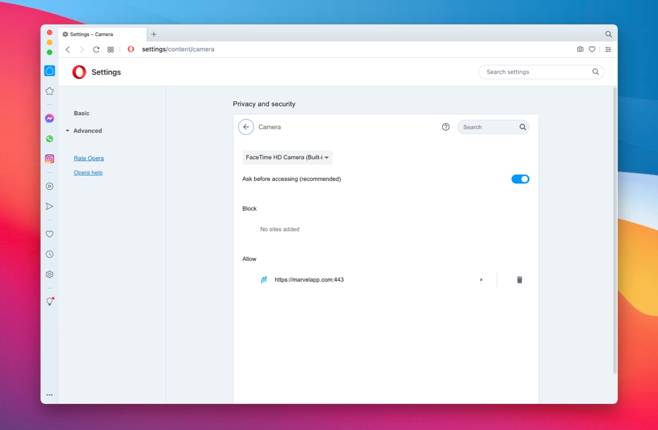This screenshot has height=430, width=658.
Task: Open Basic settings section
Action: (x=81, y=113)
